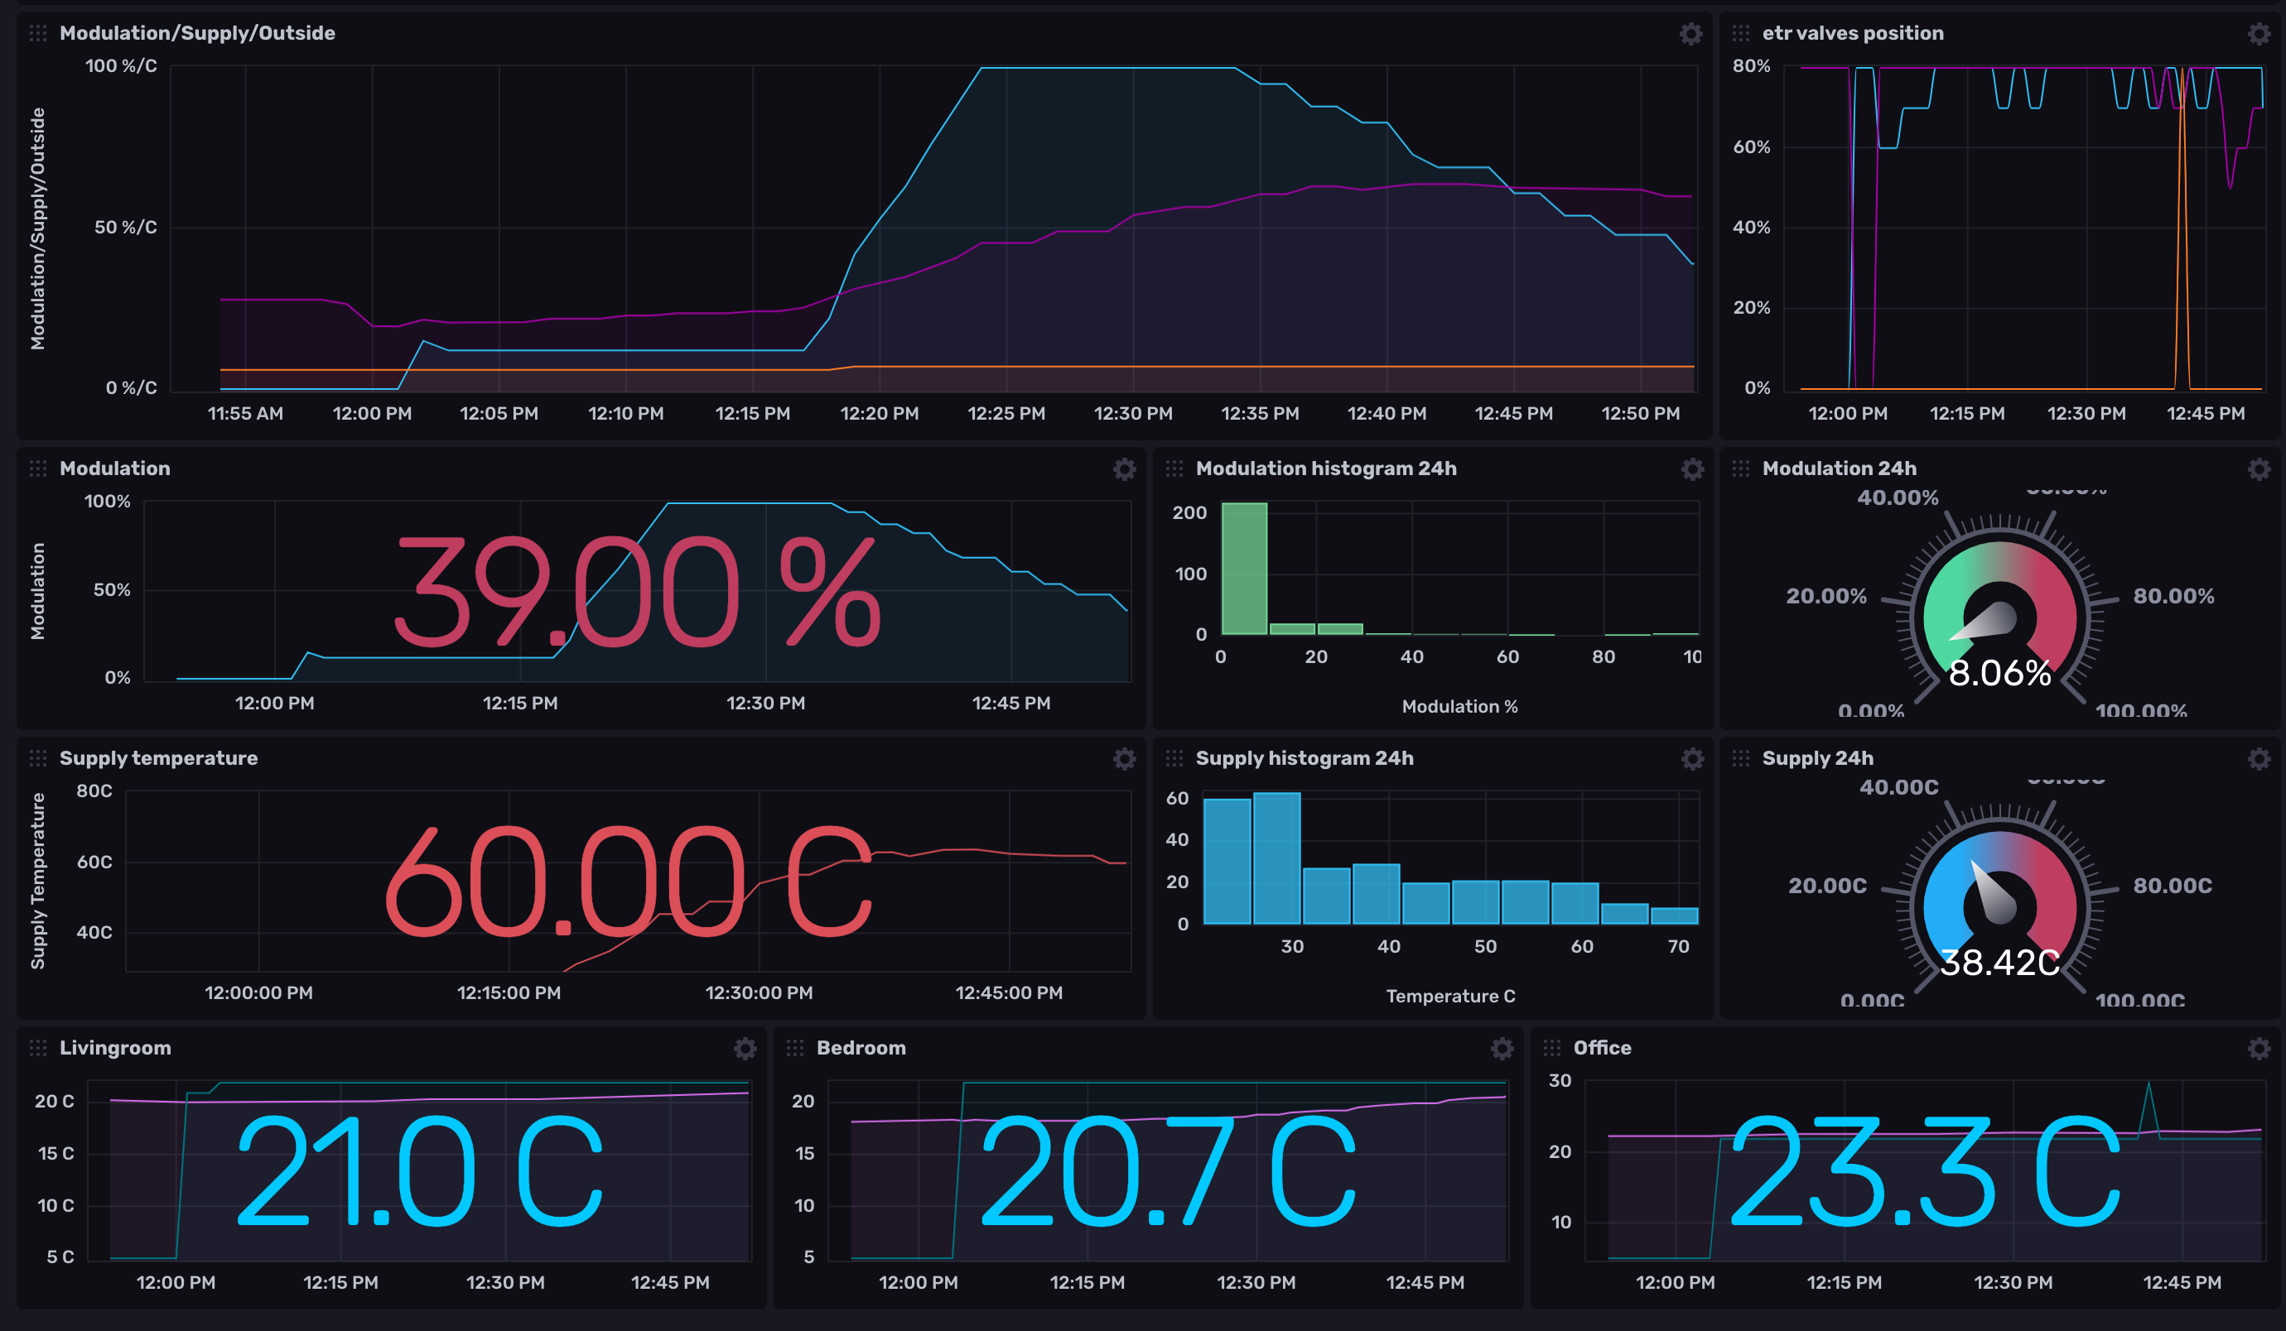The height and width of the screenshot is (1331, 2286).
Task: Click drag handle beside Bedroom title
Action: coord(794,1048)
